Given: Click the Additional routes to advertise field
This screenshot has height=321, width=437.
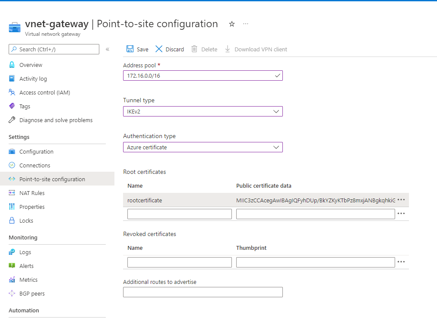Looking at the screenshot, I should 203,292.
